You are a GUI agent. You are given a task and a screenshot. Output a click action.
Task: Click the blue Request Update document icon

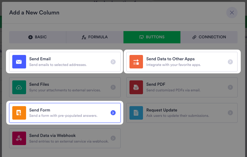tap(136, 113)
